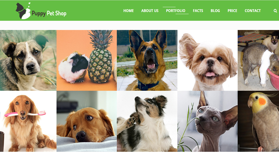Navigate to the BLOG section
This screenshot has height=161, width=279.
click(x=215, y=11)
